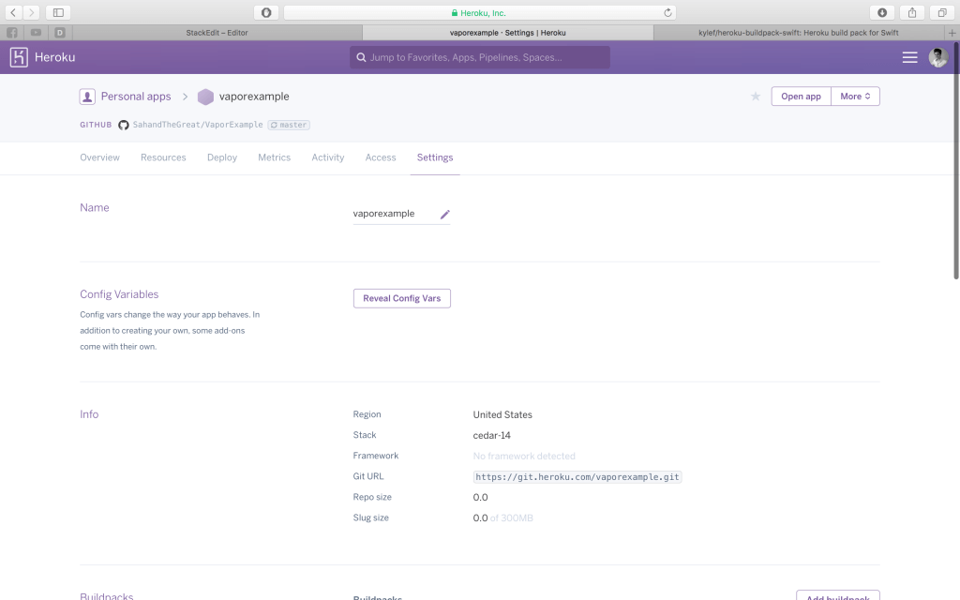This screenshot has height=600, width=960.
Task: Click the Safari reload page icon
Action: point(667,12)
